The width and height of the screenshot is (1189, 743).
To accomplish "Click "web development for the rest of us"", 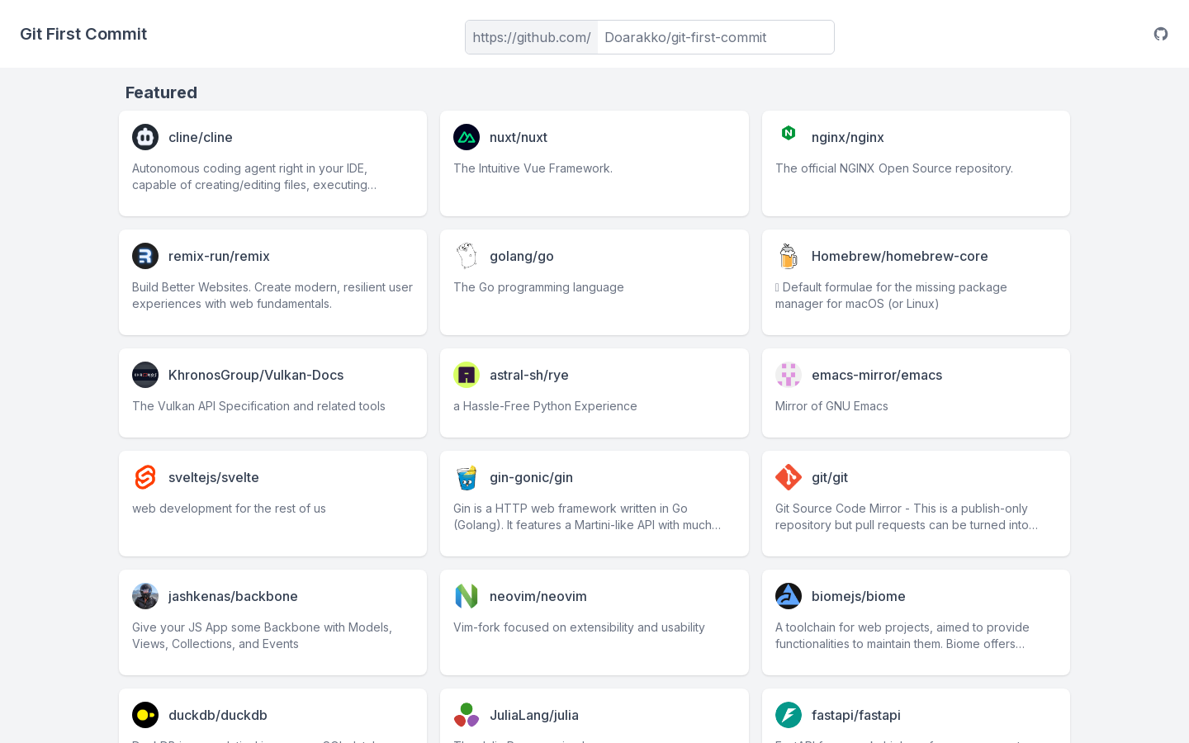I will (229, 509).
